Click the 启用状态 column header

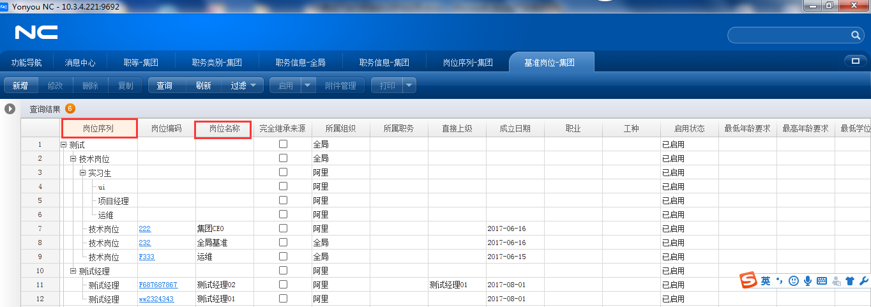[x=690, y=128]
